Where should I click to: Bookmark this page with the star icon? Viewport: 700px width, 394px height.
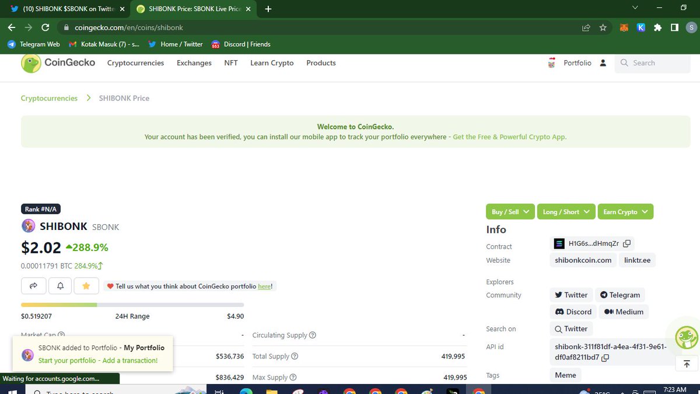tap(603, 27)
